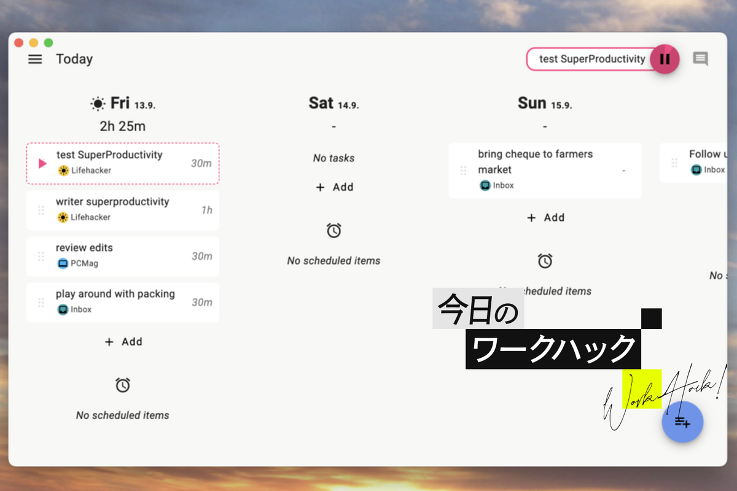
Task: Click the floating add-task button
Action: pos(682,422)
